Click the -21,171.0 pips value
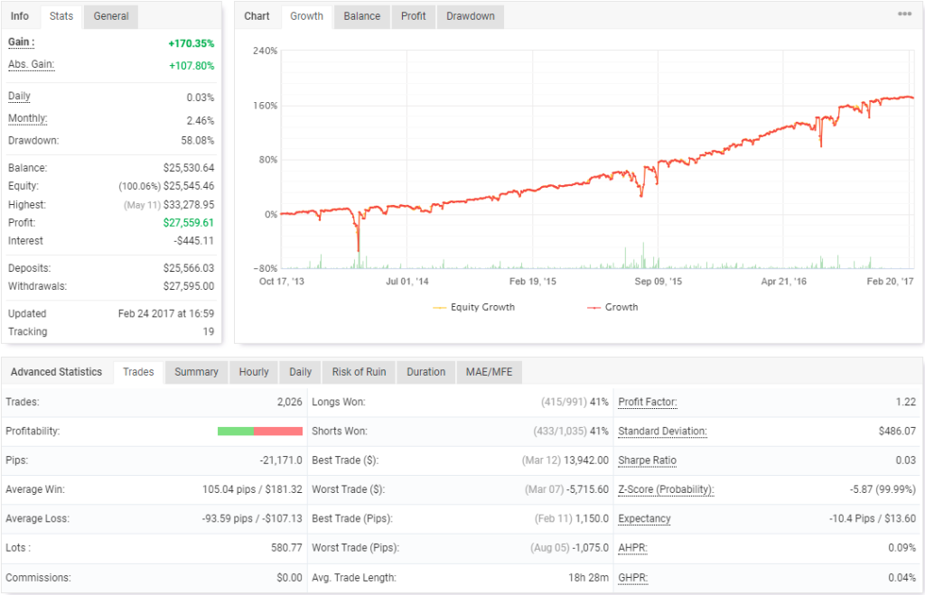 pos(281,460)
